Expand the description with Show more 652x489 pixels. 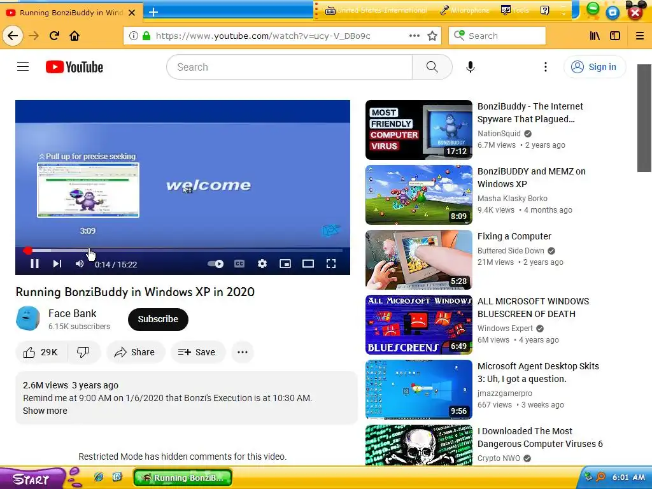click(45, 411)
